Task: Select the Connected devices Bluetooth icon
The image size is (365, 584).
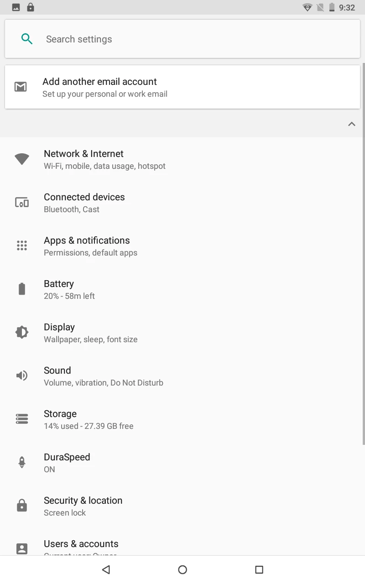Action: [x=22, y=202]
